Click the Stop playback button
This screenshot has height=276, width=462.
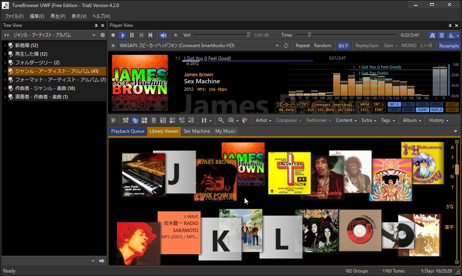(x=113, y=35)
